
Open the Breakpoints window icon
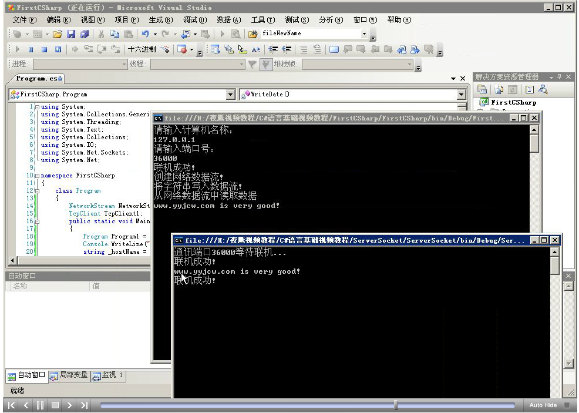point(182,49)
